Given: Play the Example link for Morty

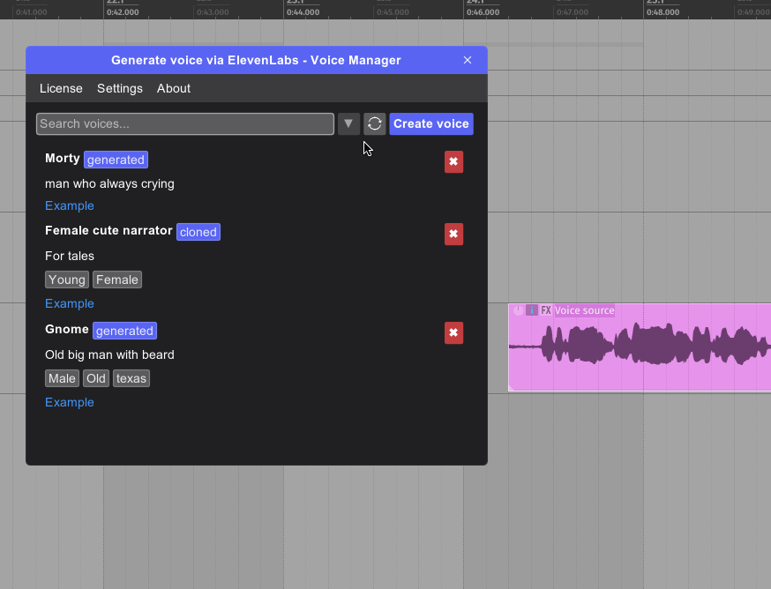Looking at the screenshot, I should click(70, 205).
